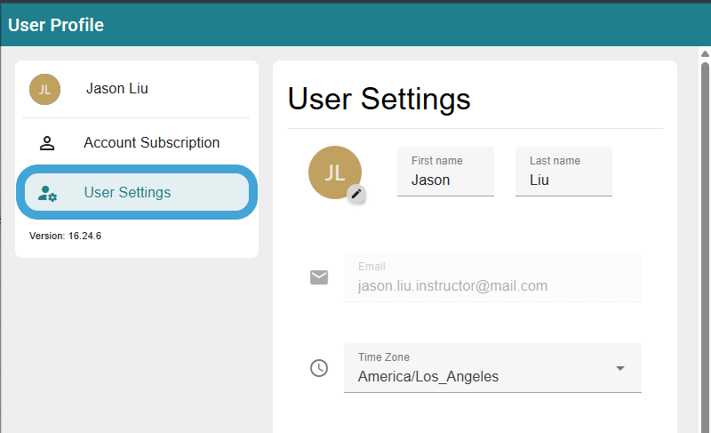Click the clock icon next to Time Zone

tap(319, 368)
